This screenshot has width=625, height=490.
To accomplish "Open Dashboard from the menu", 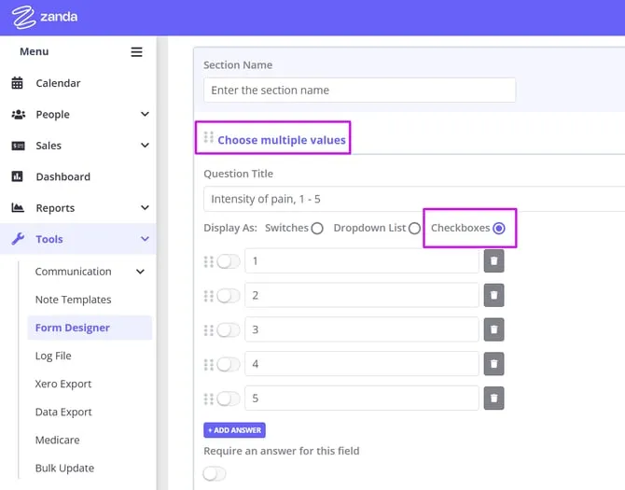I will [63, 176].
